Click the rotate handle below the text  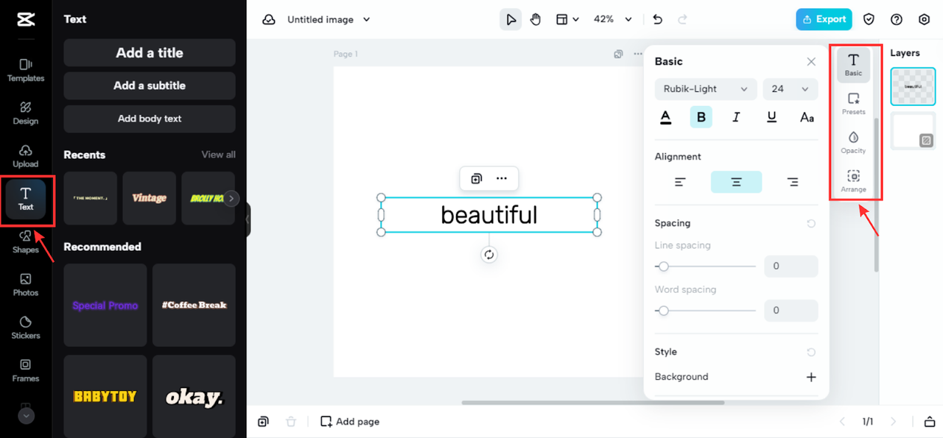489,255
